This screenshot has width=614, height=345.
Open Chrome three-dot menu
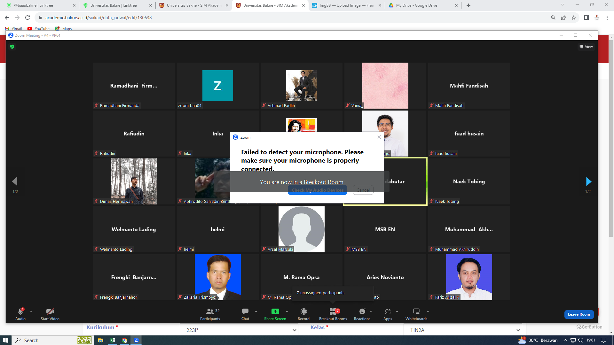[607, 18]
